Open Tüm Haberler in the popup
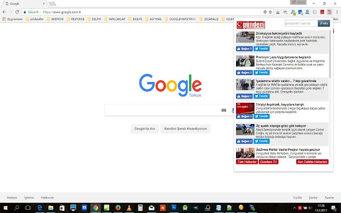Viewport: 341px width, 213px height. [x=247, y=162]
